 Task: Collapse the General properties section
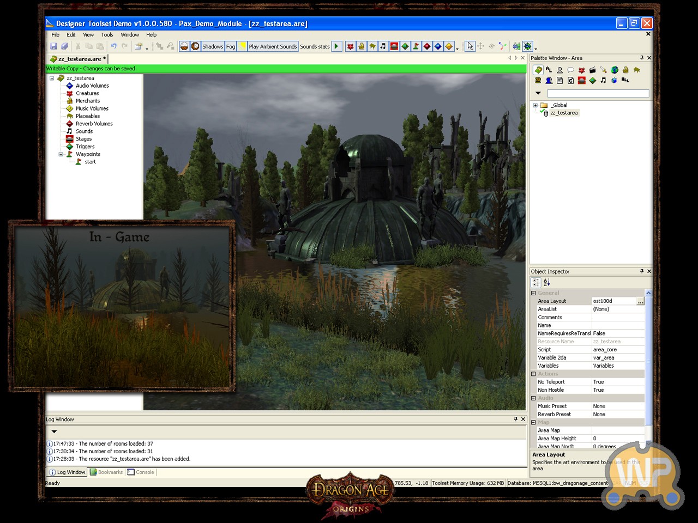click(533, 293)
